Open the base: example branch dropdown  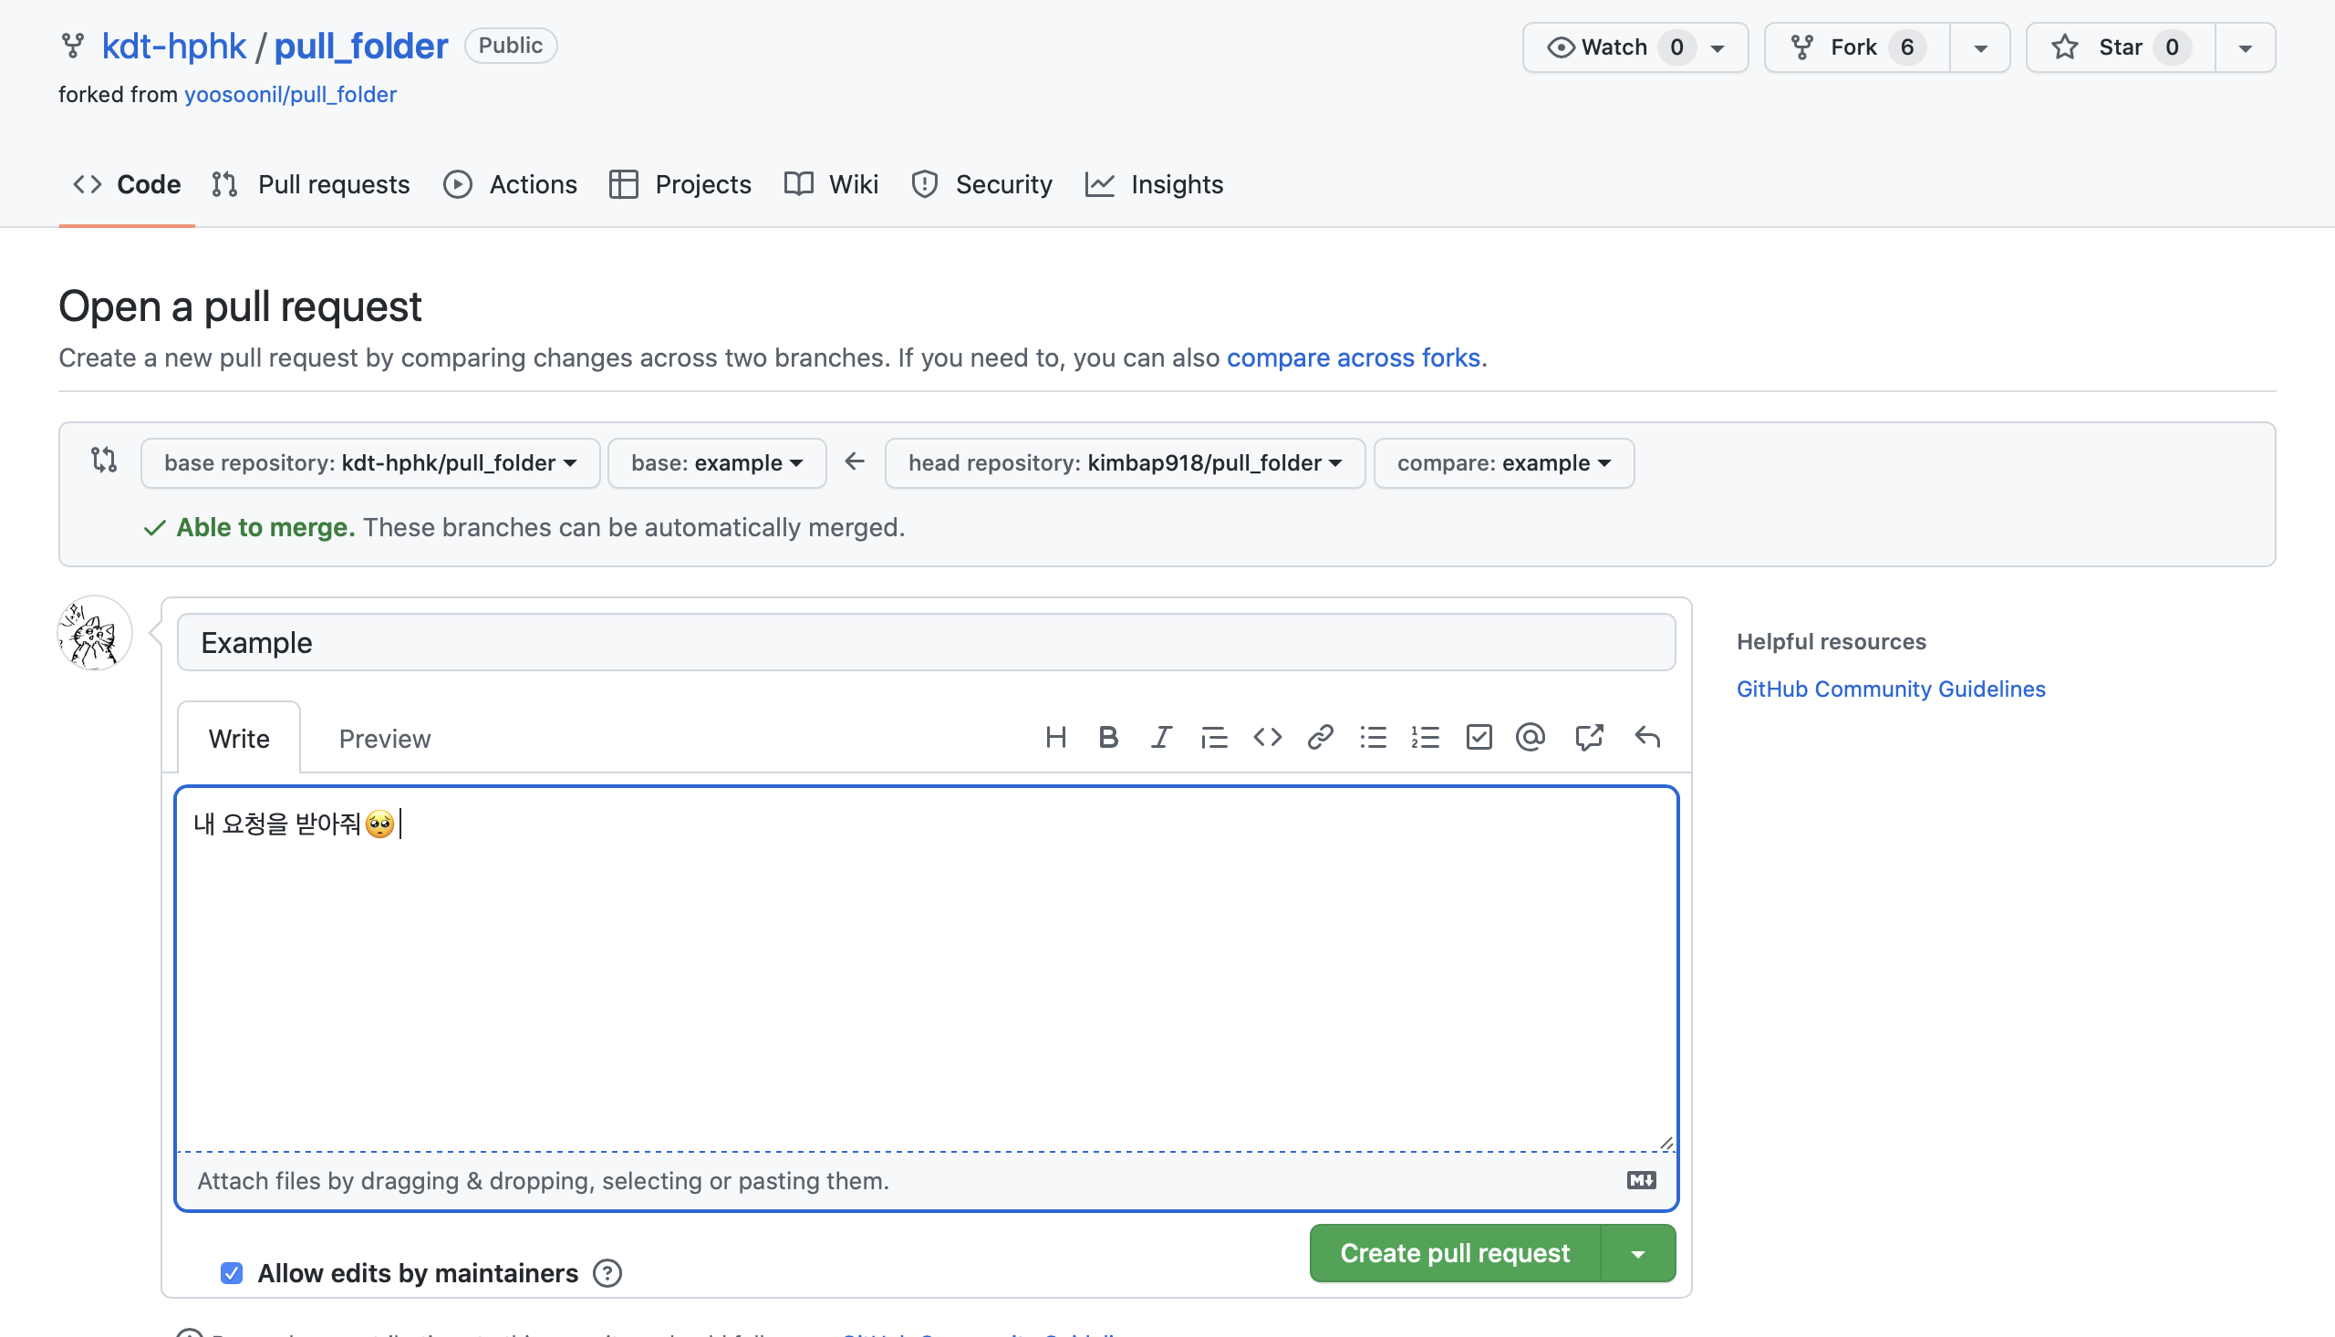717,462
